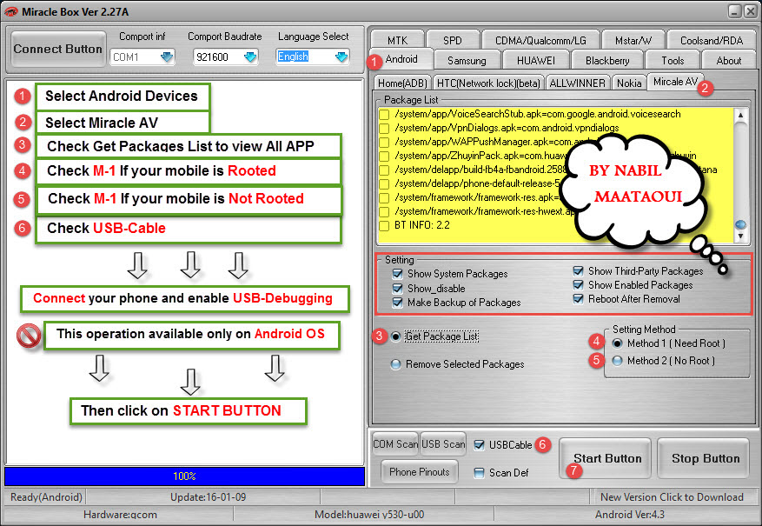Viewport: 762px width, 526px height.
Task: Select Get Package List radio button
Action: point(395,336)
